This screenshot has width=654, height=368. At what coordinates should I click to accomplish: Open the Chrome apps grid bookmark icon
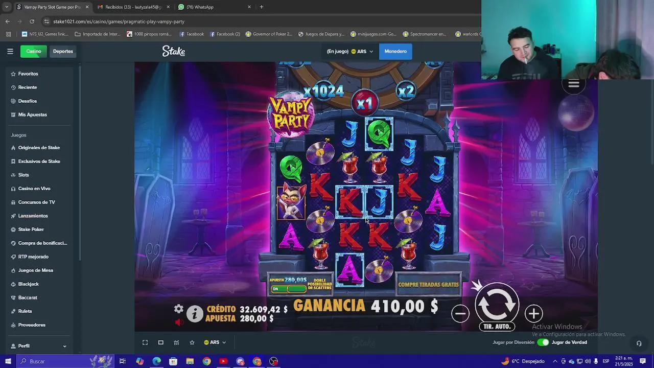point(8,34)
